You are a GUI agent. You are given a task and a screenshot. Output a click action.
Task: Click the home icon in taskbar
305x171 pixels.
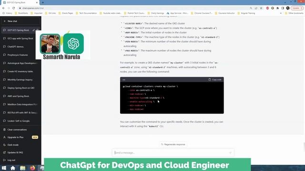coord(13,168)
